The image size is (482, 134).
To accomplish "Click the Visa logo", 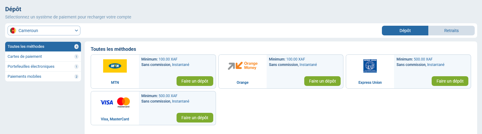I will [107, 103].
